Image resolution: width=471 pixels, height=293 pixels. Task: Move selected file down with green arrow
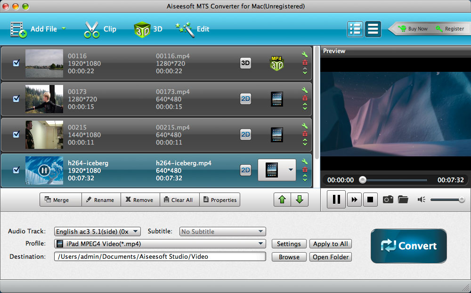300,200
